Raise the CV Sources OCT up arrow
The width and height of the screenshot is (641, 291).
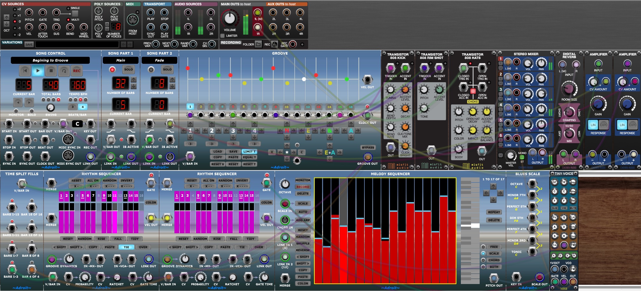pyautogui.click(x=6, y=17)
